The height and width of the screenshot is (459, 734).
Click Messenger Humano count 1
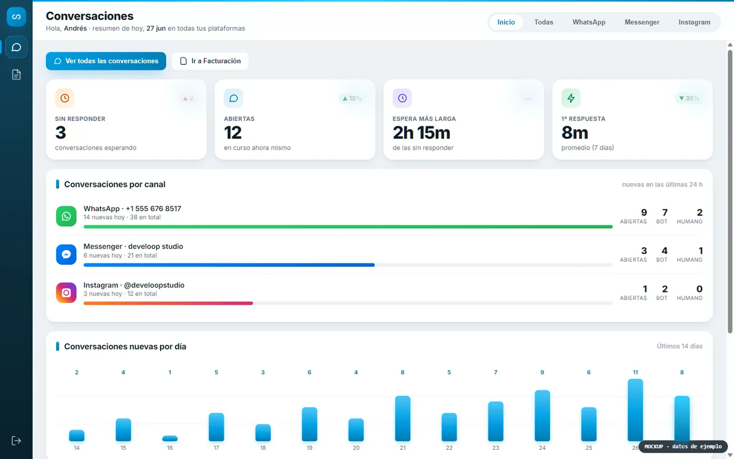(x=700, y=251)
